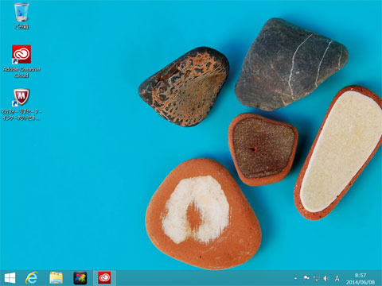Click the empty taskbar area beside Creative Cloud
Screen dimensions: 382x286
tap(201, 278)
